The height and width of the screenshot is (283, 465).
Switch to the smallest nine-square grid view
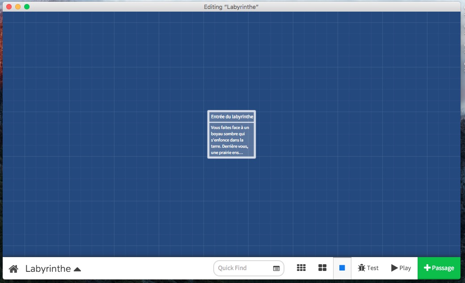301,268
